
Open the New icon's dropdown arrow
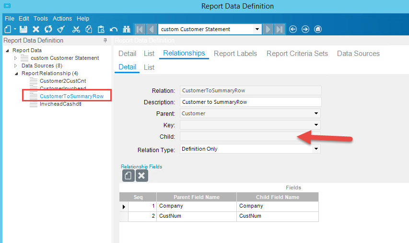coord(15,29)
